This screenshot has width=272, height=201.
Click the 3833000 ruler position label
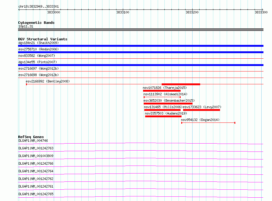click(x=53, y=12)
